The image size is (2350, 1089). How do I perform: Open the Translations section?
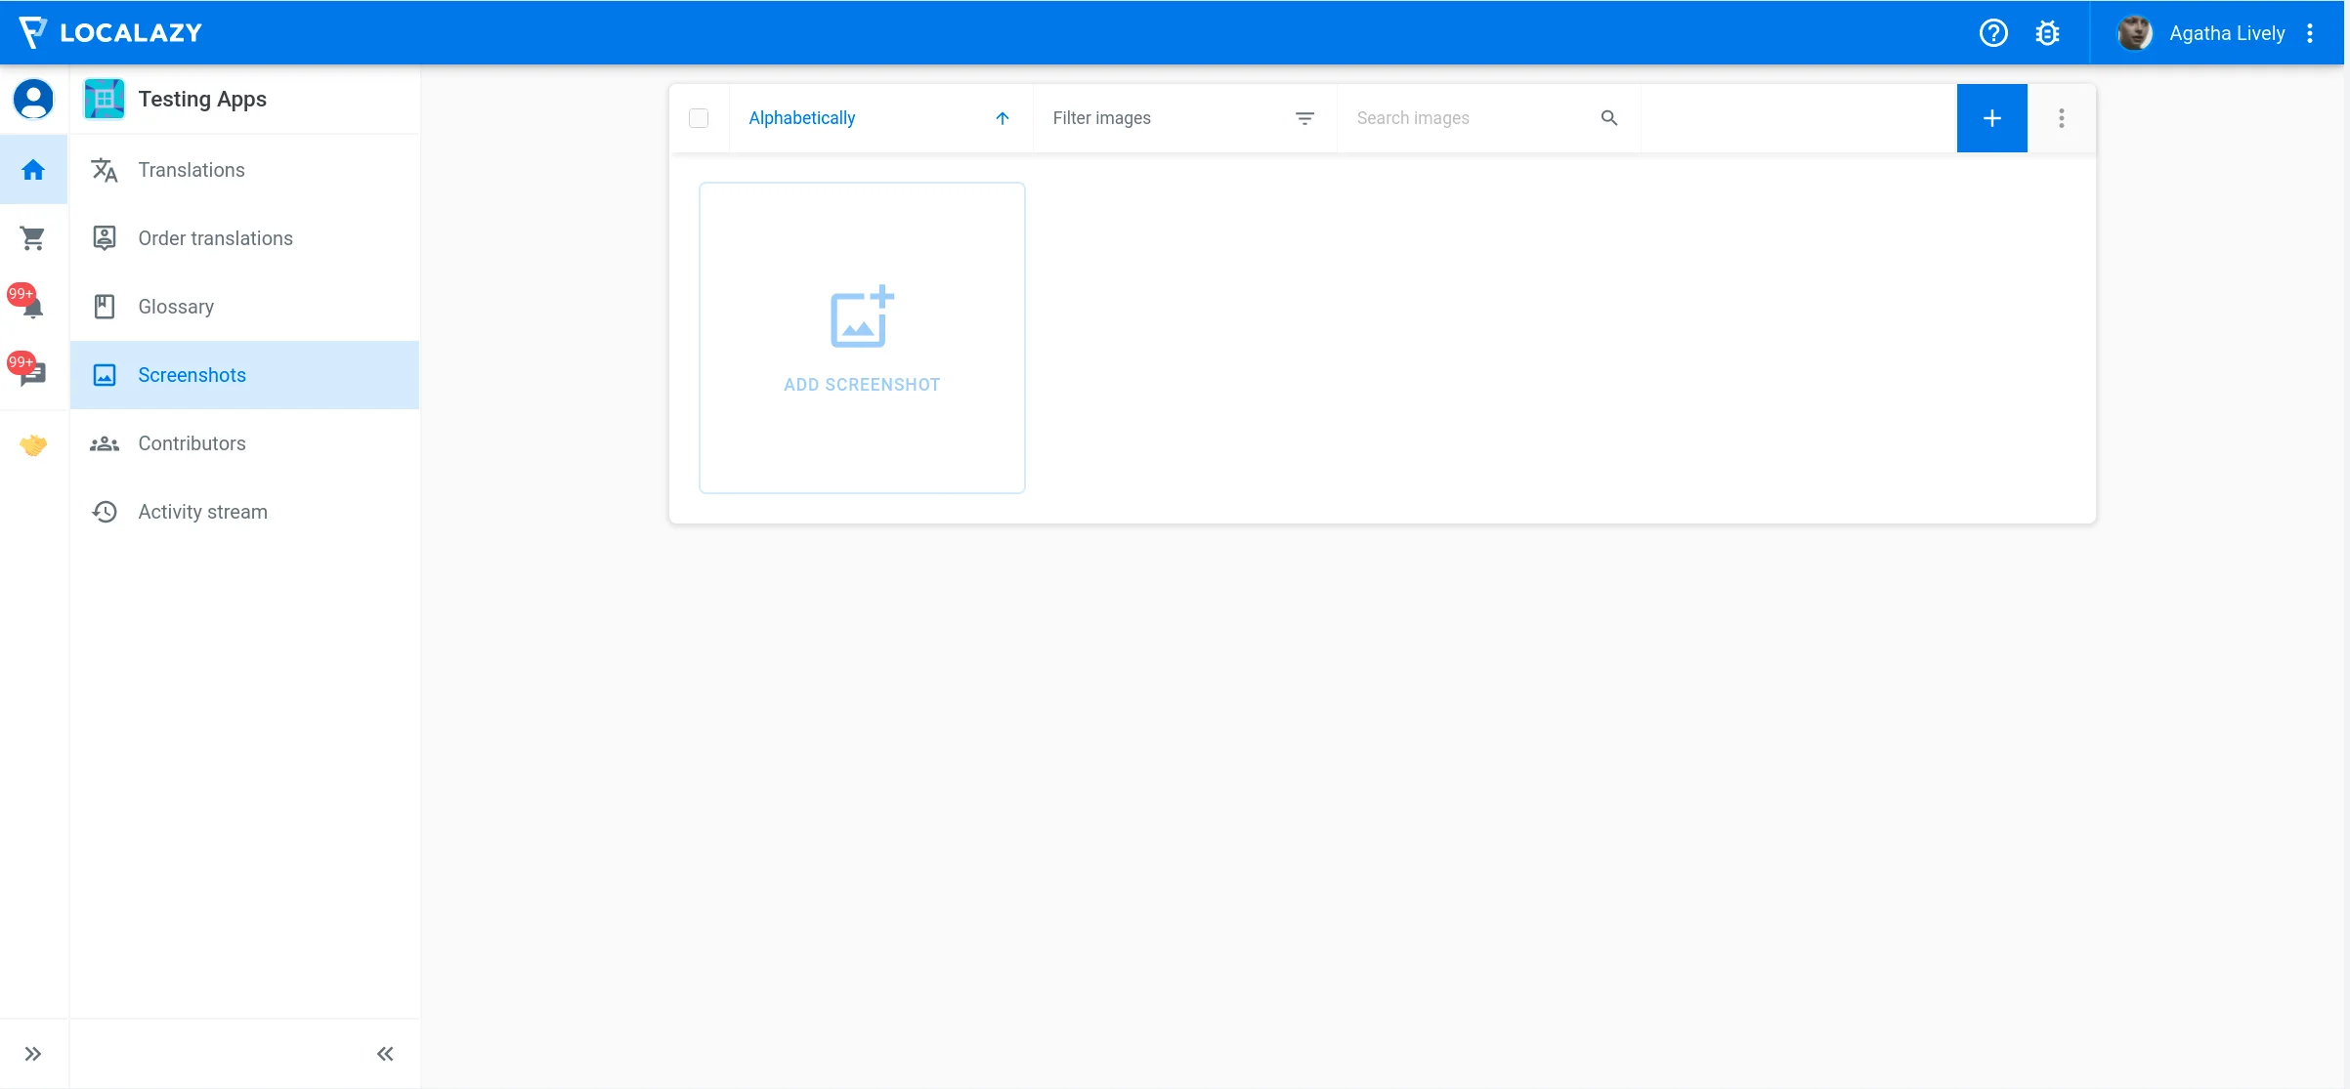click(191, 170)
